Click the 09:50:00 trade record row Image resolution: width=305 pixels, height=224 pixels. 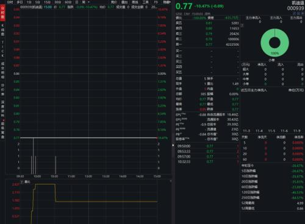point(207,146)
